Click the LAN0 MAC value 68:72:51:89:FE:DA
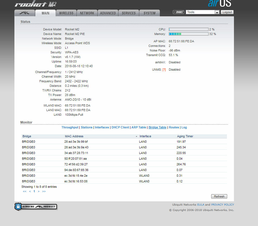 click(77, 110)
